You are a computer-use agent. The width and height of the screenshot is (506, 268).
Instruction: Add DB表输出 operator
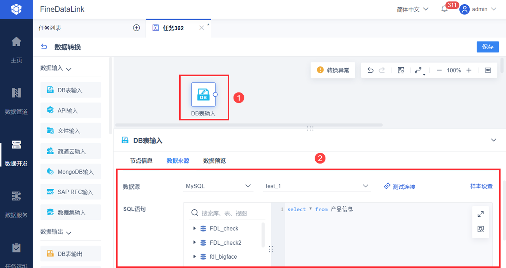[70, 254]
